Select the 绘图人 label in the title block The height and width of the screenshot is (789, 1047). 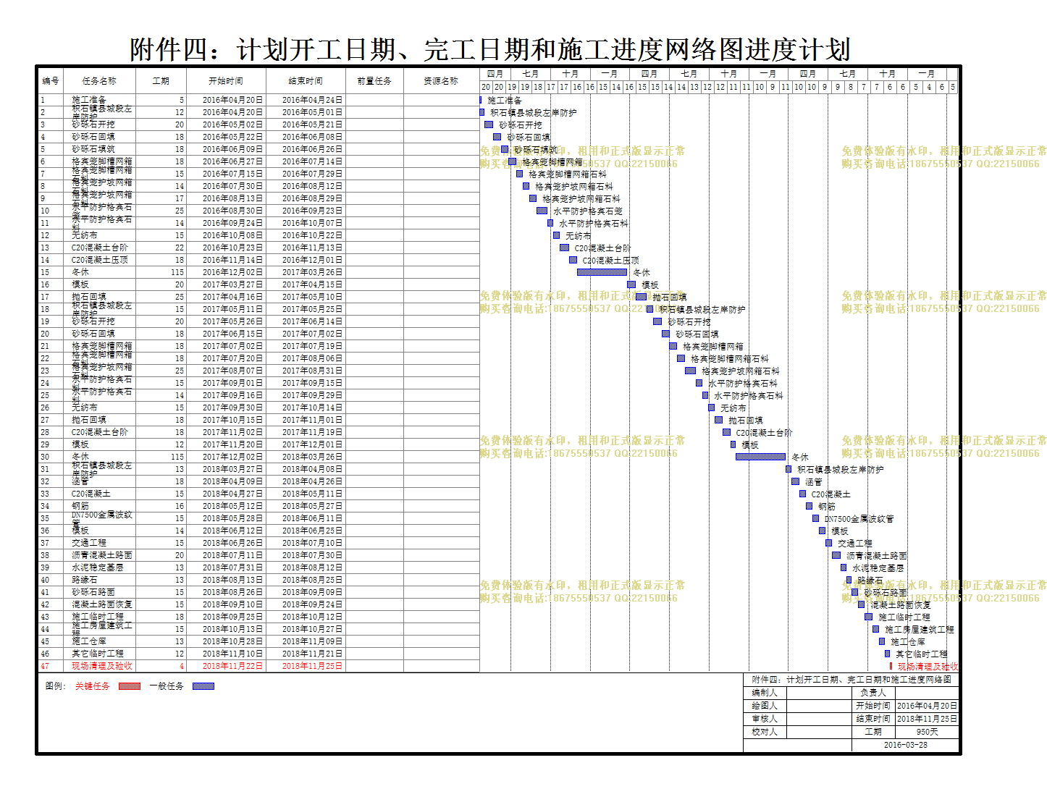click(x=765, y=706)
